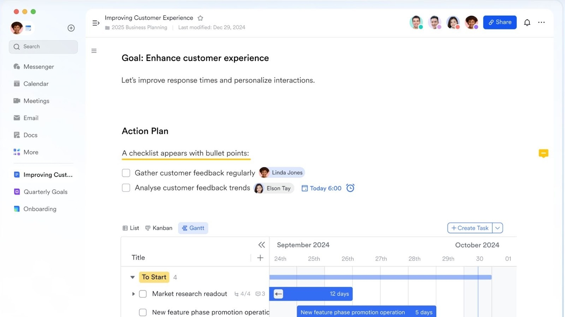Check Analyse customer feedback trends
The height and width of the screenshot is (317, 565).
point(126,188)
